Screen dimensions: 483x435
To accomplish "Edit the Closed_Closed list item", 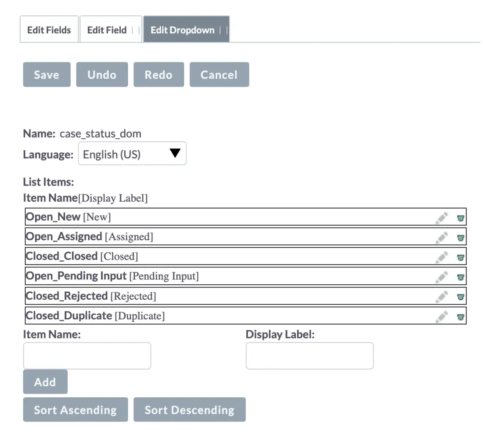I will pos(441,256).
